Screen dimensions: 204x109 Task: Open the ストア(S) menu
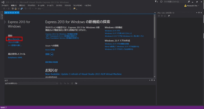tap(59, 5)
